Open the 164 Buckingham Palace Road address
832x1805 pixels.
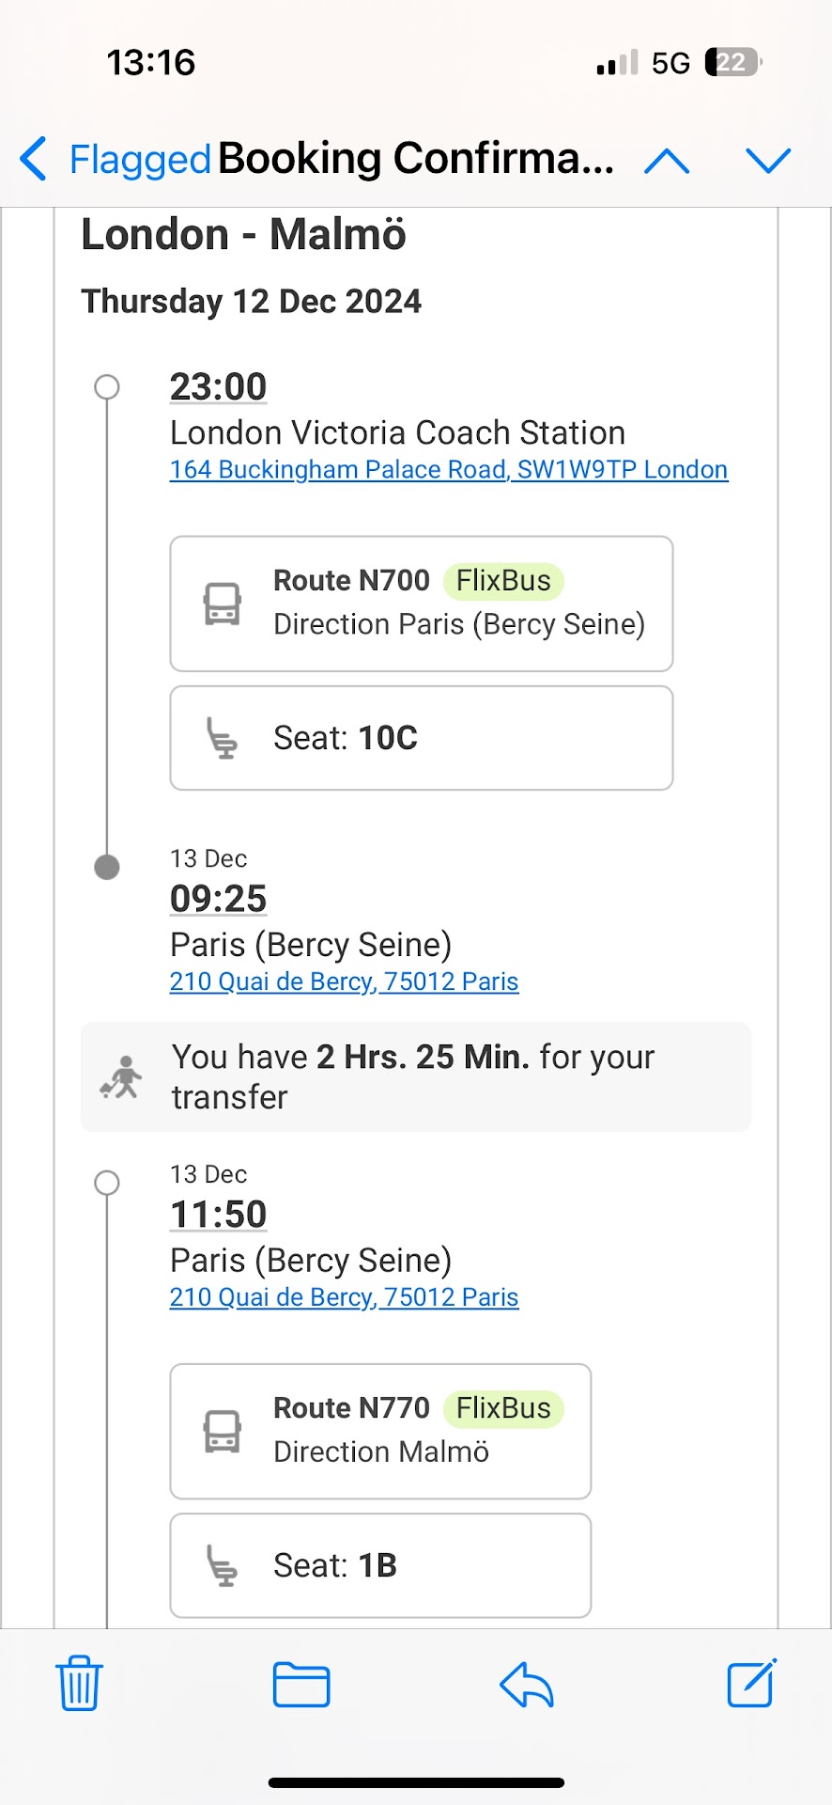click(x=448, y=470)
